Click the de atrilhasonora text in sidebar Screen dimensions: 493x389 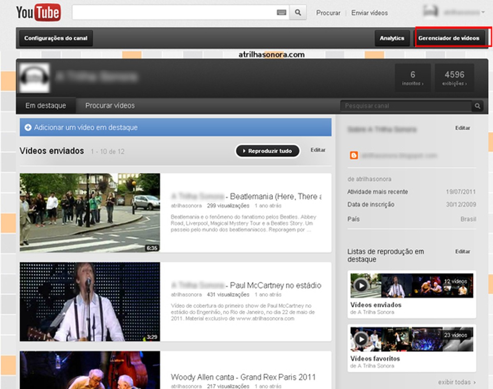[x=369, y=179]
